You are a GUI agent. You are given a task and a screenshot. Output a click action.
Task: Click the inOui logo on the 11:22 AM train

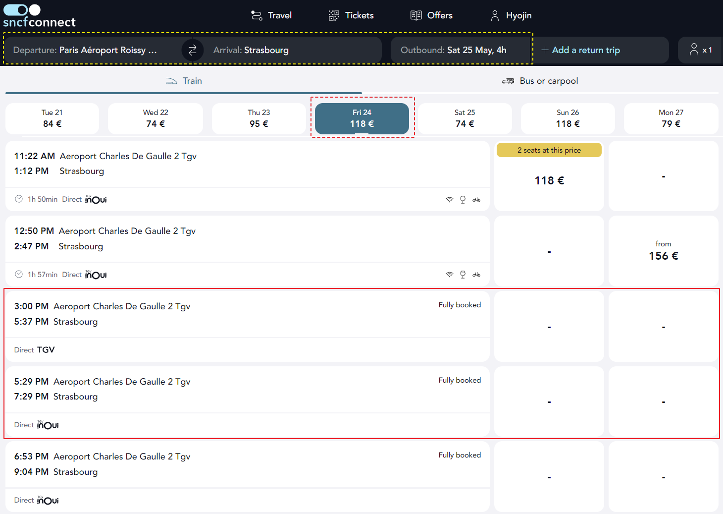[x=96, y=199]
